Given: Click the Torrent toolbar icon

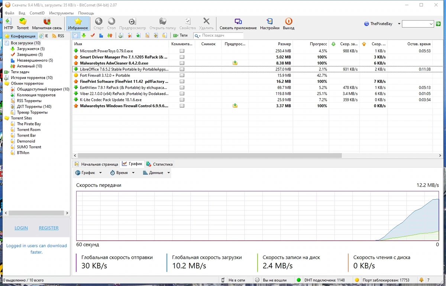Looking at the screenshot, I should 23,24.
